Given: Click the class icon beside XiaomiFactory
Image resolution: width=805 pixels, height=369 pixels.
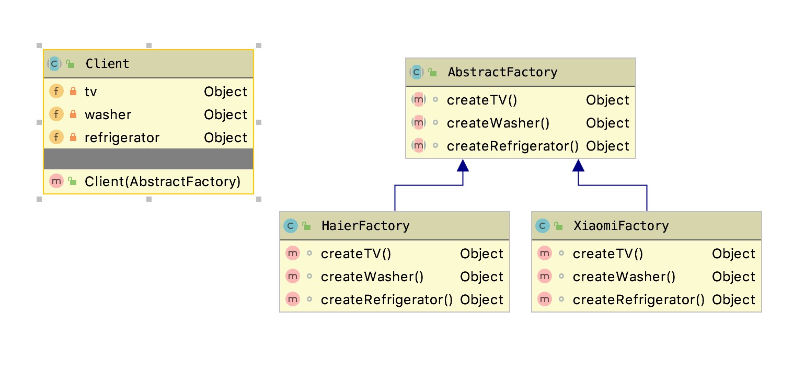Looking at the screenshot, I should pyautogui.click(x=543, y=226).
